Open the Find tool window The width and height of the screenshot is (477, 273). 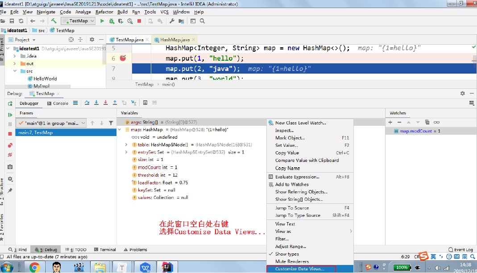point(18,250)
